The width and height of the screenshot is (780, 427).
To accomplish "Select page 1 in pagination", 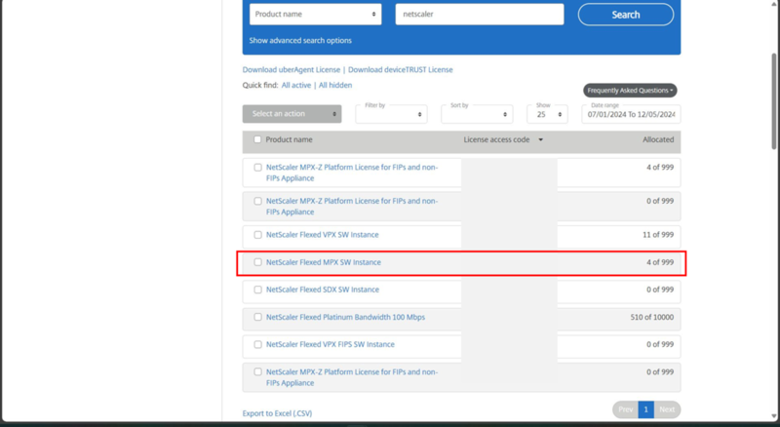I will click(x=645, y=409).
